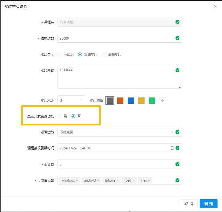This screenshot has height=212, width=222.
Task: Pick the blue watermark color swatch
Action: [131, 100]
